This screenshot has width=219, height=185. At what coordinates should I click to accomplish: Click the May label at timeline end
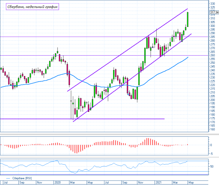click(x=191, y=183)
